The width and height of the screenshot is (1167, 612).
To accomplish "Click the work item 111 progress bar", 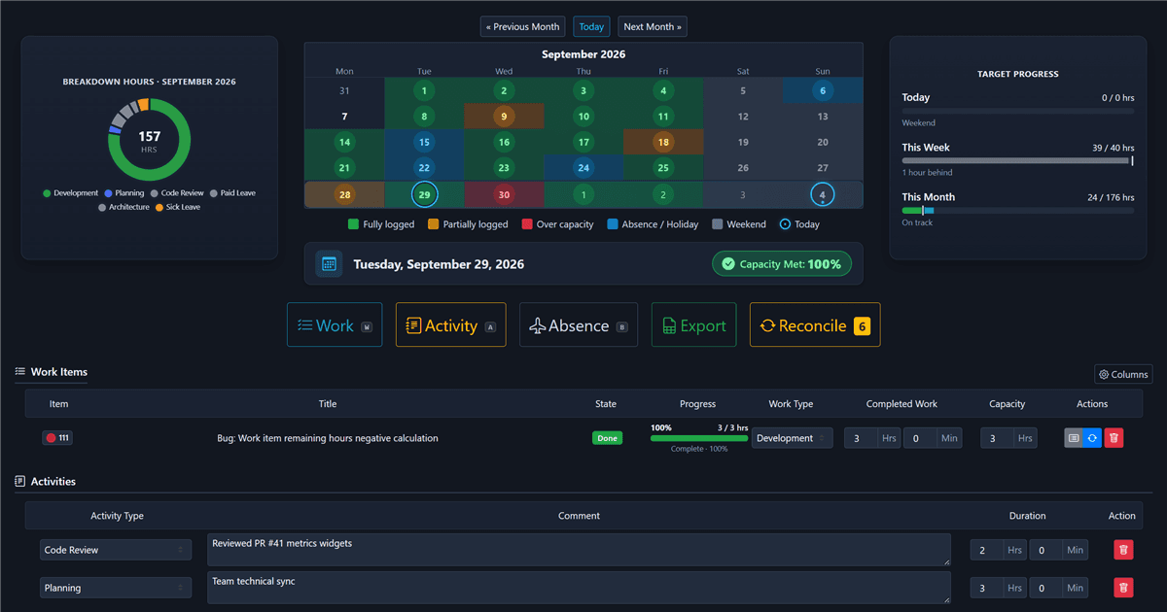I will pos(699,438).
